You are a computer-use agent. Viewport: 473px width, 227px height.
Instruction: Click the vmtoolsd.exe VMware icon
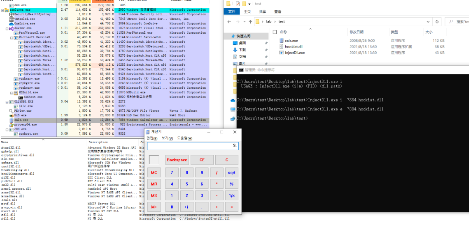12,19
